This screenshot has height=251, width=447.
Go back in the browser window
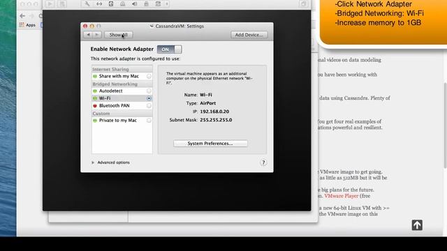22,15
